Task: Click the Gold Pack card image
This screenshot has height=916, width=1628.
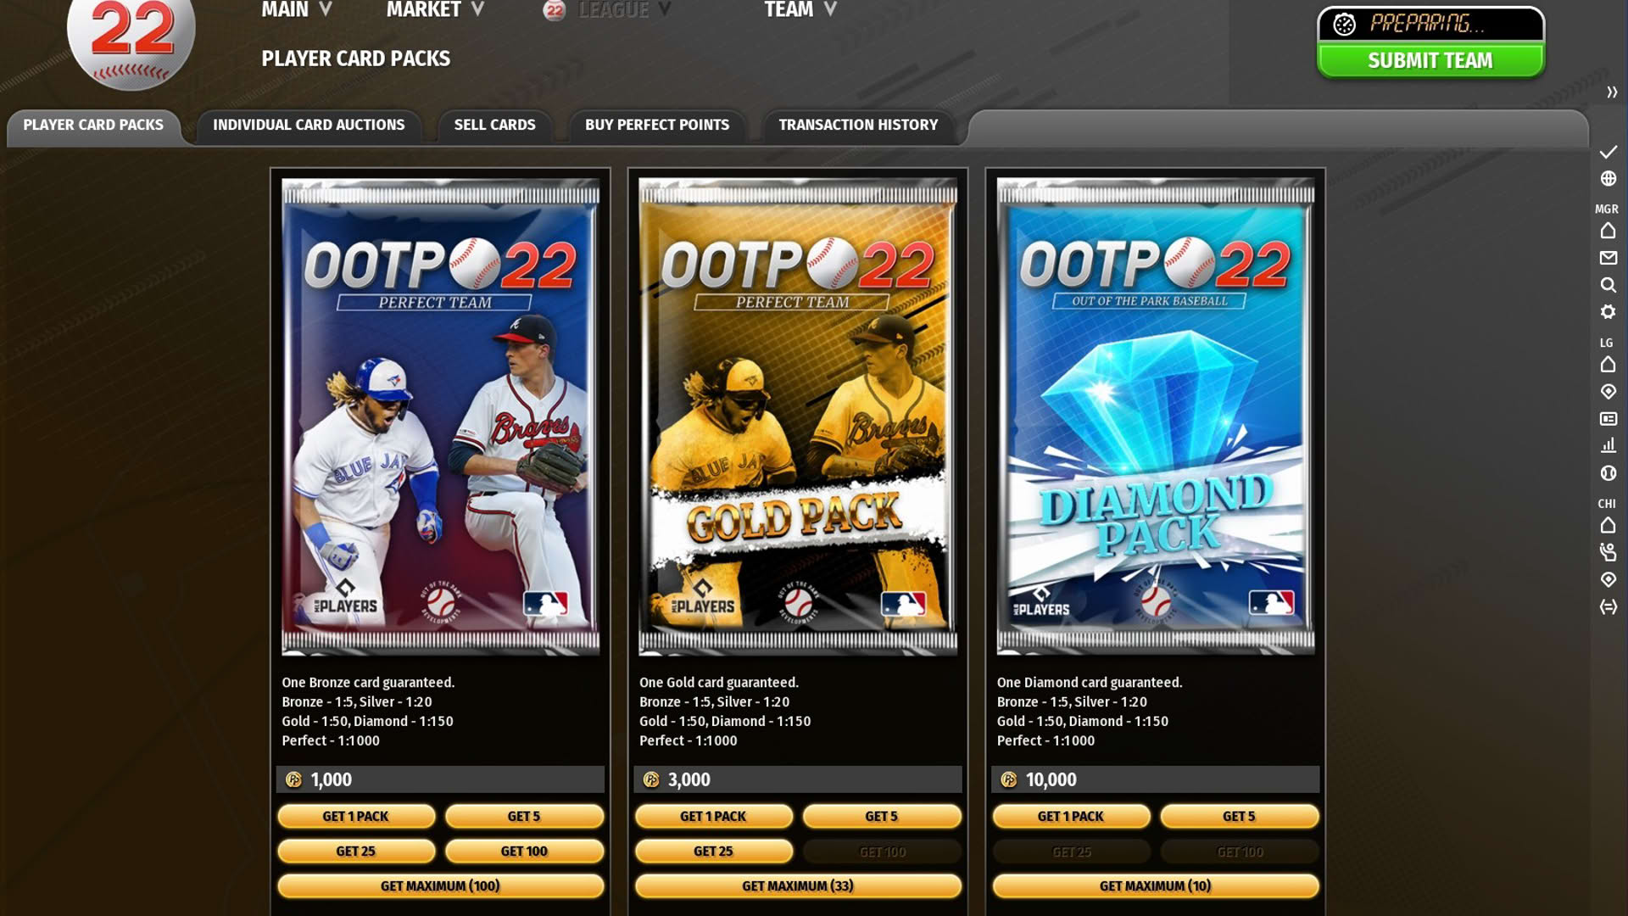Action: click(x=798, y=416)
